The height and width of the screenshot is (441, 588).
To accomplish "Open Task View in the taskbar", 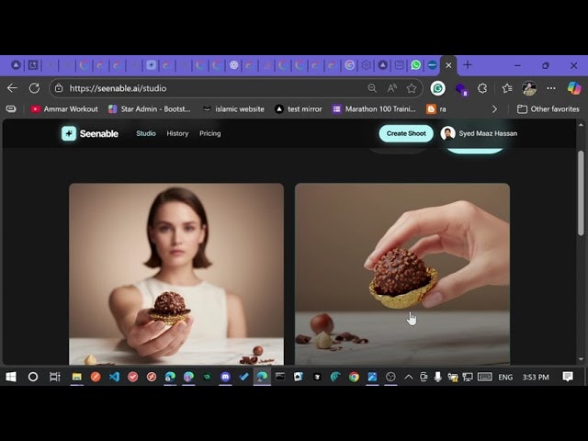I will click(x=55, y=377).
